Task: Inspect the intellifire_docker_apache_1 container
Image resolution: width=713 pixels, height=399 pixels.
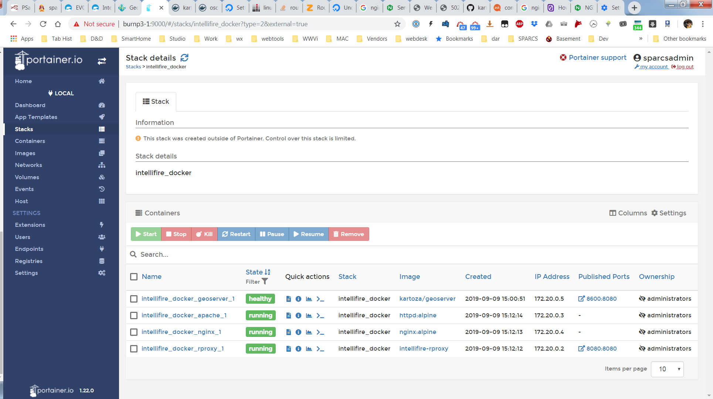Action: point(298,315)
